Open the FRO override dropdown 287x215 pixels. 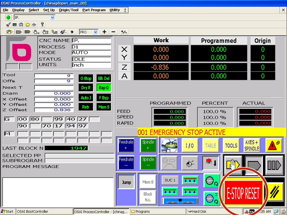[96, 32]
